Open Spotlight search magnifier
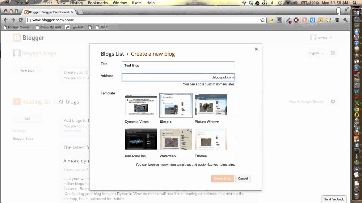Image resolution: width=362 pixels, height=203 pixels. (355, 3)
